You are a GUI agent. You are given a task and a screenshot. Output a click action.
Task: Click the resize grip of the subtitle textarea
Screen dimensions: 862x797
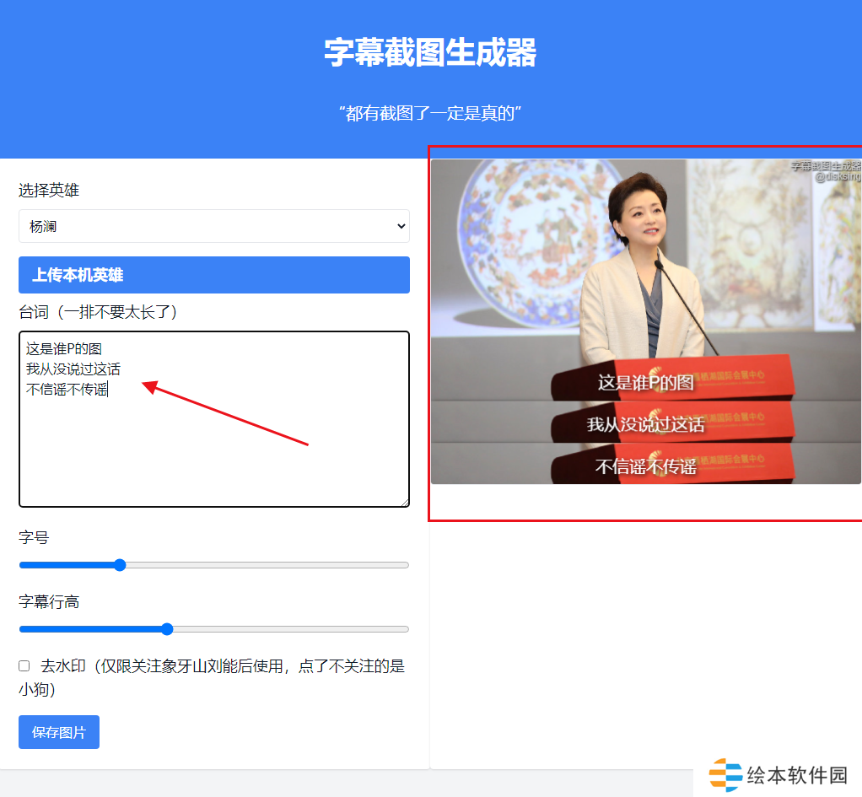click(x=405, y=502)
